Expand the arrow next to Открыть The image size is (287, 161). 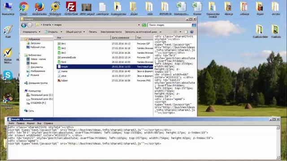(x=61, y=32)
